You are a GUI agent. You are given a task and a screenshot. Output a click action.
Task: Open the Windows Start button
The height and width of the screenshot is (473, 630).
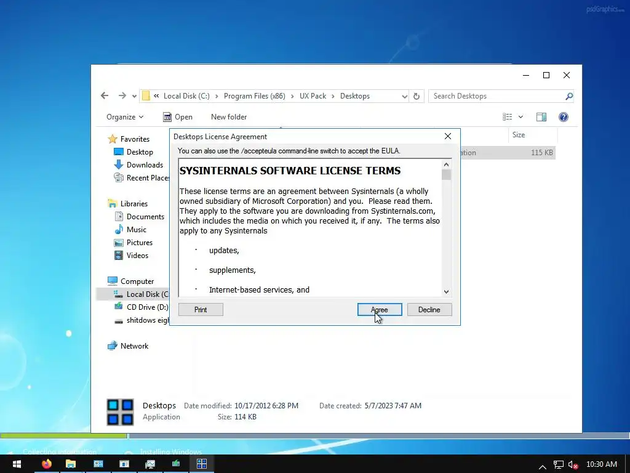pos(17,464)
